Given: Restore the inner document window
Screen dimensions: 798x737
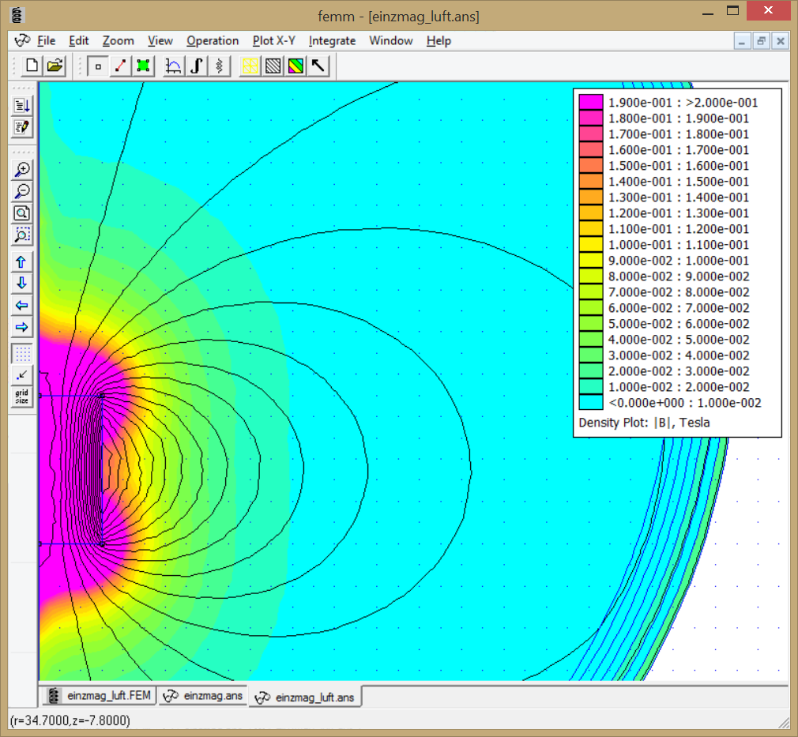Looking at the screenshot, I should [762, 41].
